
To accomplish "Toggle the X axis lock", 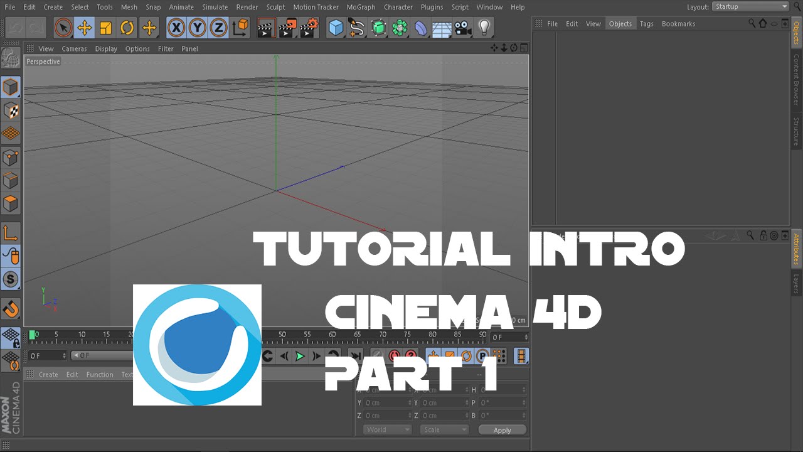I will 176,28.
